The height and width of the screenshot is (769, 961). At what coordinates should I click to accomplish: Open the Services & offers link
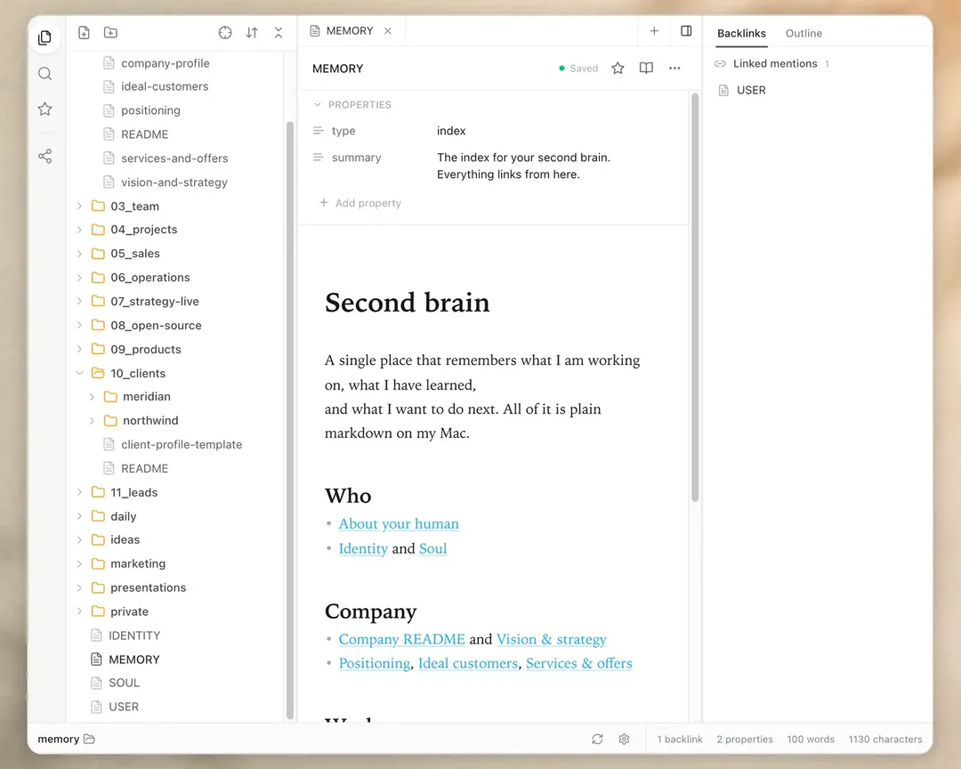point(578,663)
